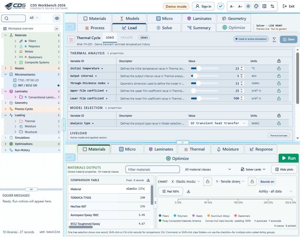Click the Metals cube icon in tree
This screenshot has width=300, height=237.
[x=21, y=52]
